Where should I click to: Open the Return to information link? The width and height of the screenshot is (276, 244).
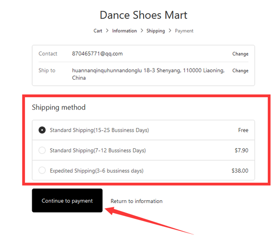137,201
